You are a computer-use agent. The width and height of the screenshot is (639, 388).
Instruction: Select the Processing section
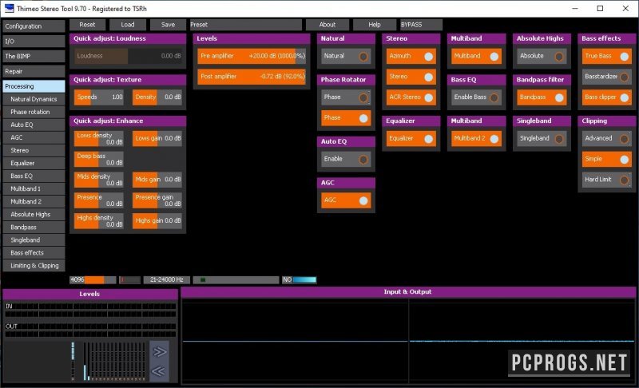pyautogui.click(x=34, y=86)
